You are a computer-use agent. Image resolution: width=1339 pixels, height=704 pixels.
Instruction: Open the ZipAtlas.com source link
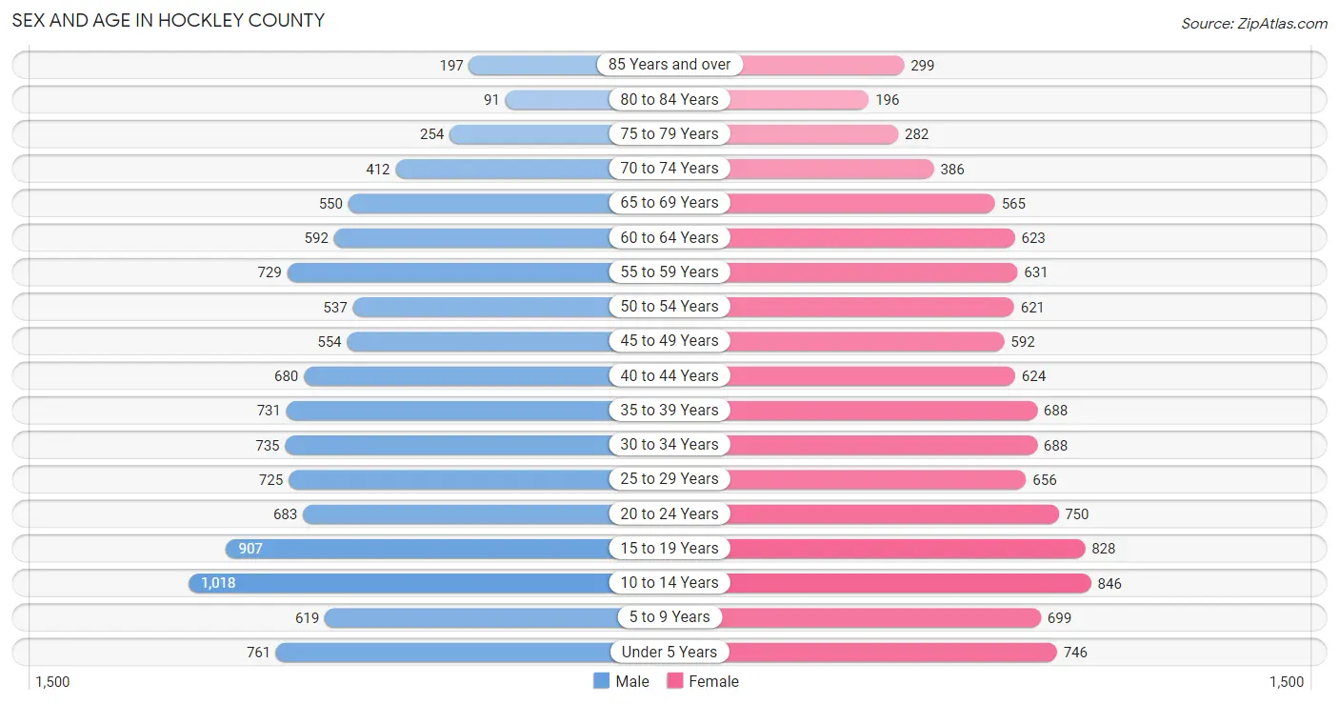pyautogui.click(x=1254, y=24)
